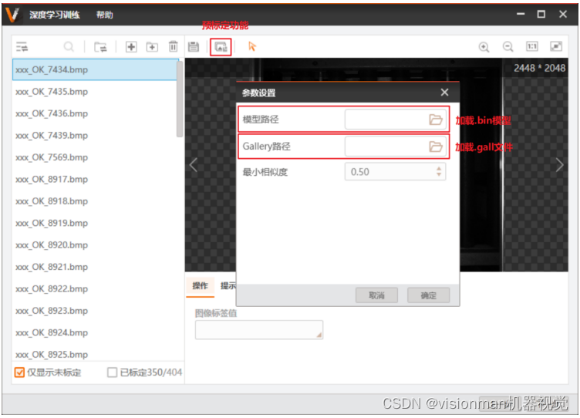This screenshot has width=580, height=418.
Task: Open the list options menu icon
Action: pyautogui.click(x=22, y=47)
